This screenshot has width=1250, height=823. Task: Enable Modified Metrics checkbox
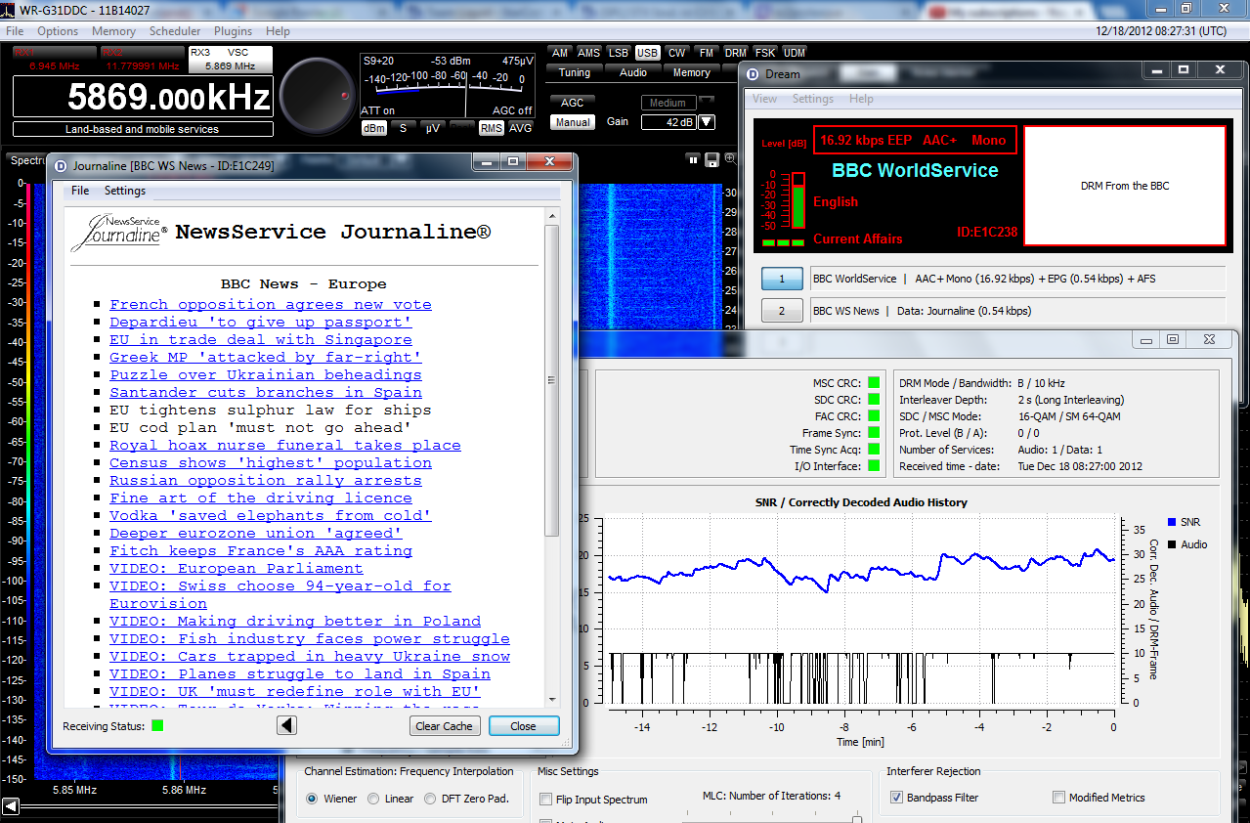tap(1058, 798)
